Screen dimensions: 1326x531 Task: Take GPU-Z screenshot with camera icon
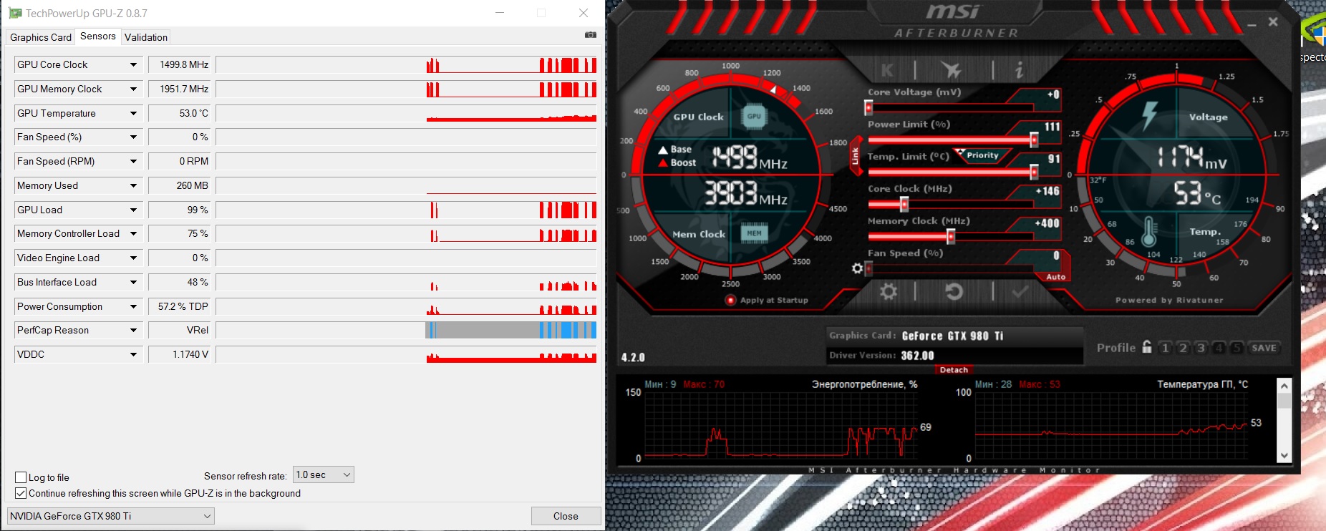pyautogui.click(x=591, y=34)
